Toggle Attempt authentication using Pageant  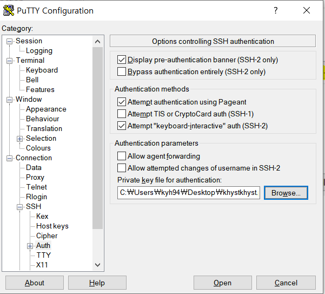(122, 102)
